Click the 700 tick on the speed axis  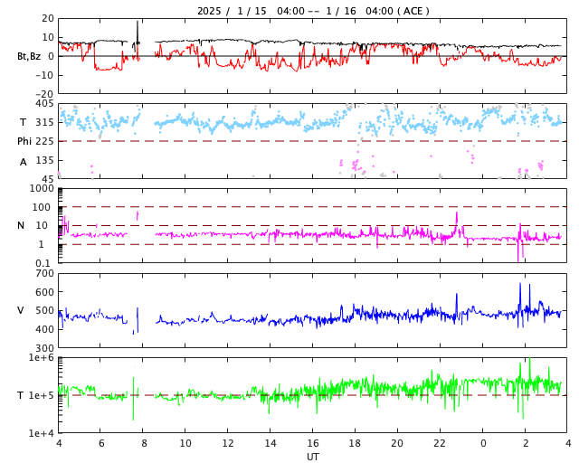pos(44,273)
